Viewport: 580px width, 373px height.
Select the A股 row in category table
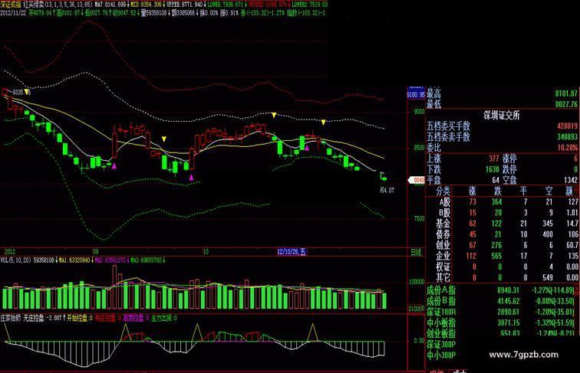click(503, 202)
